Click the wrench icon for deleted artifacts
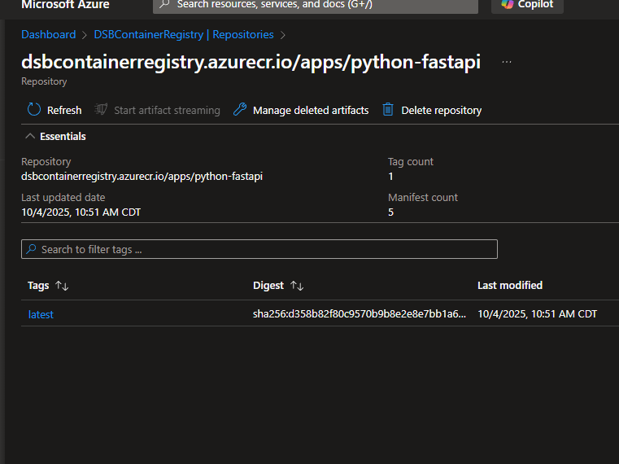The height and width of the screenshot is (464, 619). point(240,110)
